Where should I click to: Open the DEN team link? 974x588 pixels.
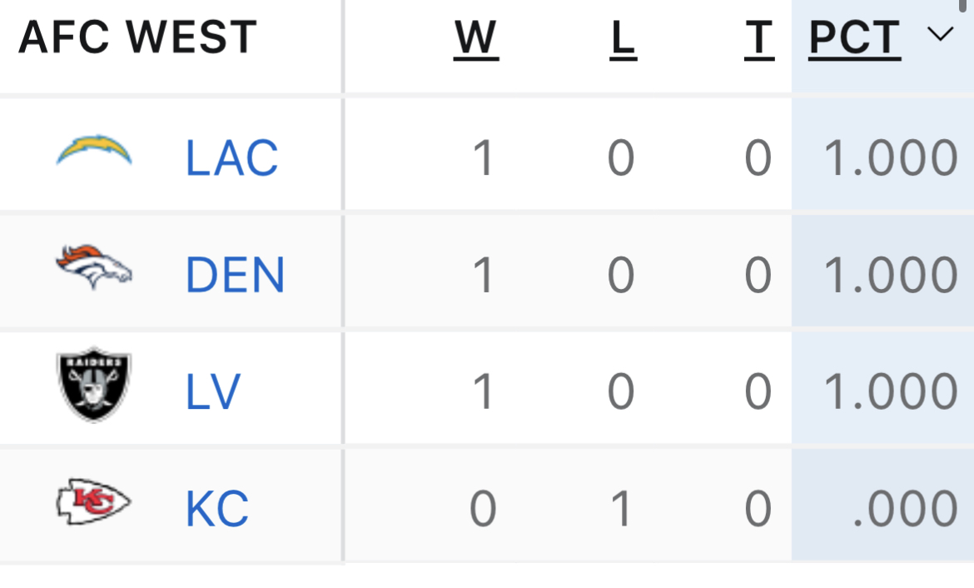(235, 275)
